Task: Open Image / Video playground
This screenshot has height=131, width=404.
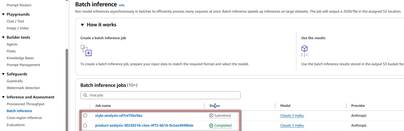Action: 18,28
